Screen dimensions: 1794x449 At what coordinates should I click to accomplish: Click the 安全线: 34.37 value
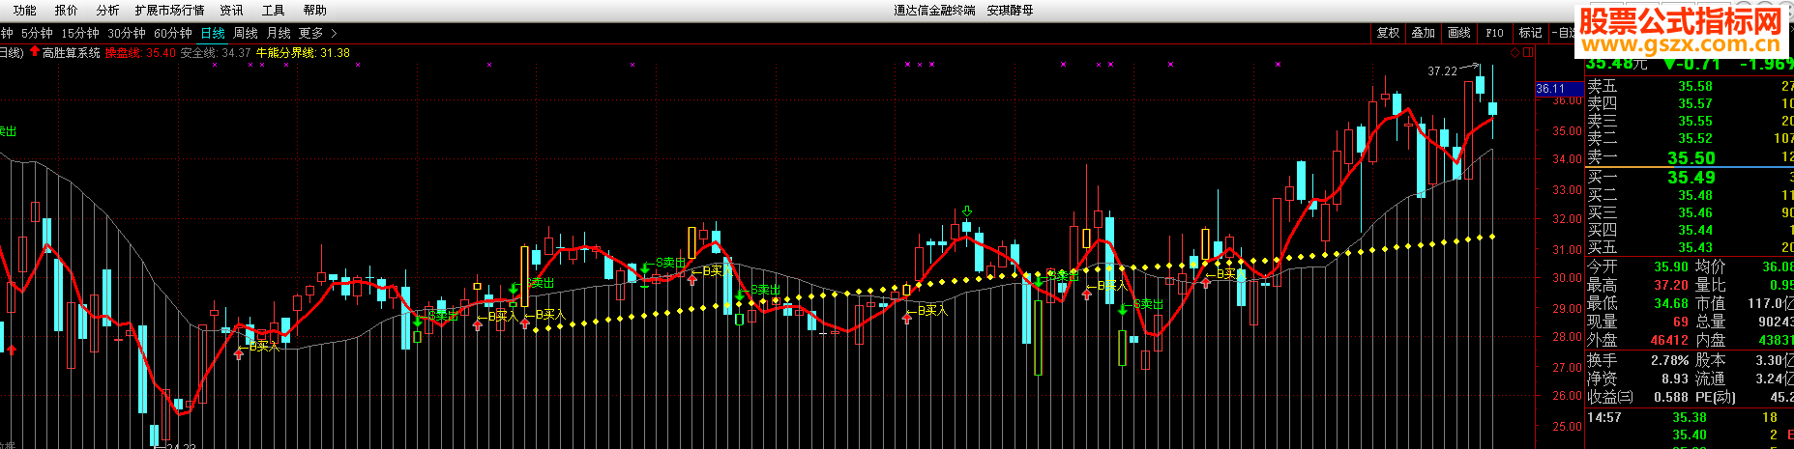point(216,53)
